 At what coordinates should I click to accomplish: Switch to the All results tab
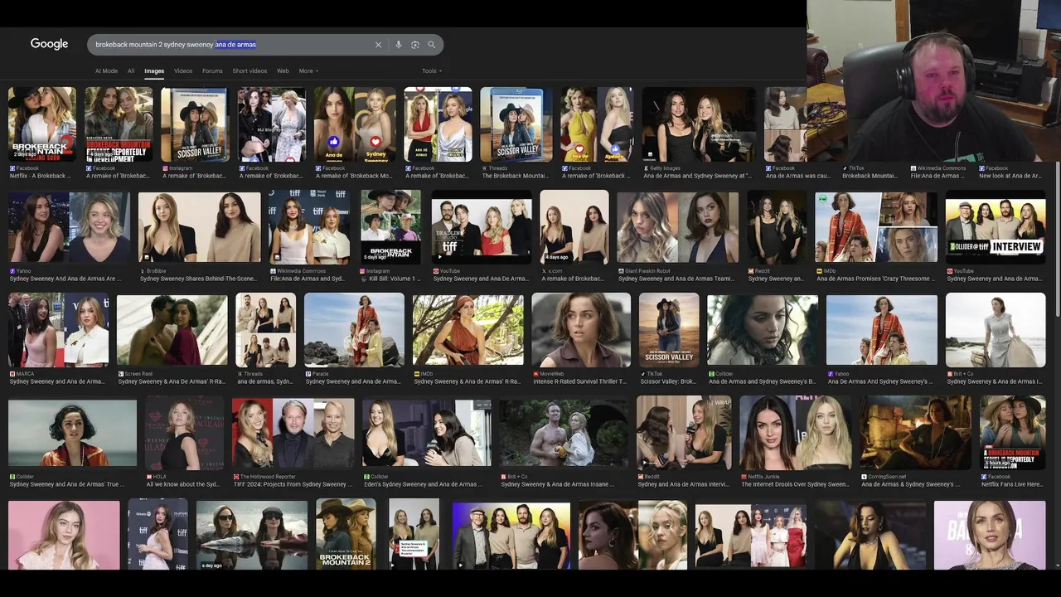[x=131, y=71]
